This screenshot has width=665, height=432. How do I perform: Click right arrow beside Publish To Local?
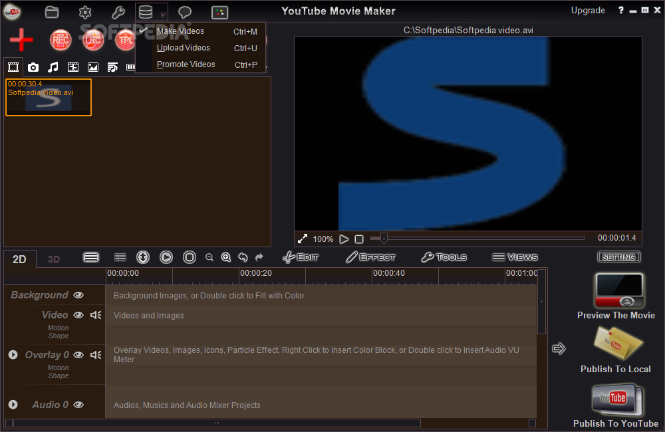[x=559, y=349]
